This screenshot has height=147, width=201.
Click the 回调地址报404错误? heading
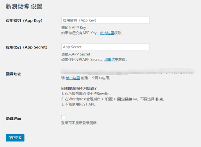tap(79, 89)
